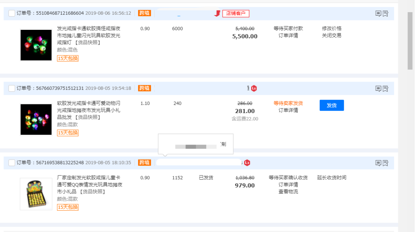The width and height of the screenshot is (418, 232).
Task: Click flag note icon on the third order
Action: [x=385, y=163]
